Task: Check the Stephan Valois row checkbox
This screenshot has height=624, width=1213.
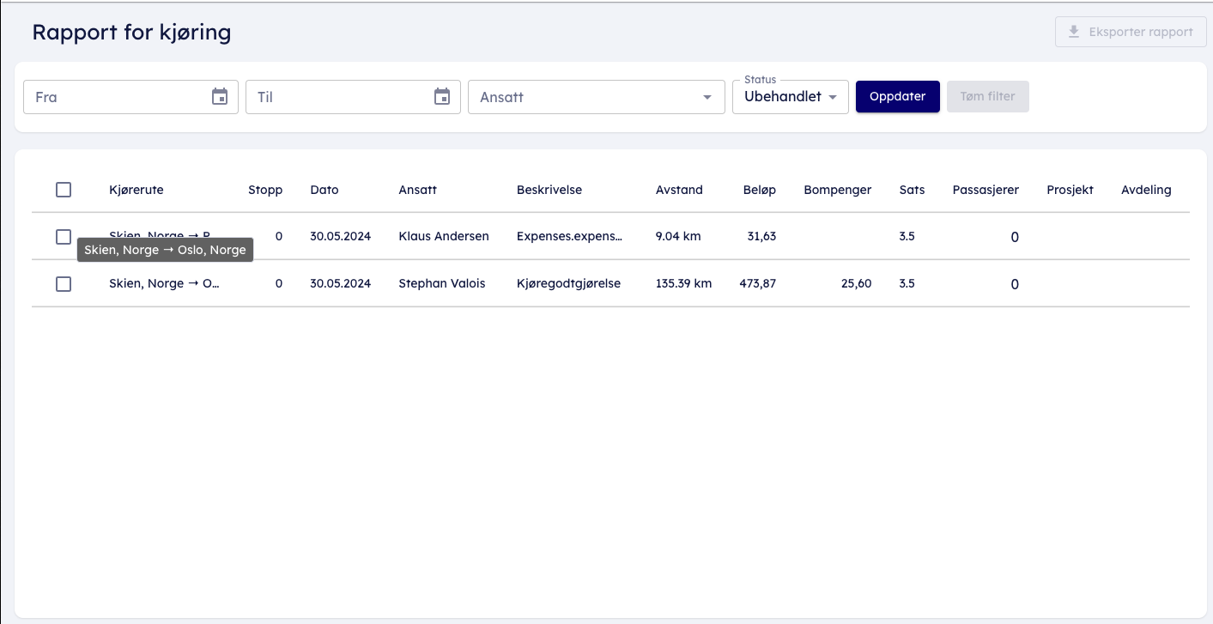Action: (x=64, y=284)
